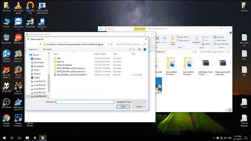Select Local Disk (F:) in navigation pane
The height and width of the screenshot is (141, 251).
38,89
